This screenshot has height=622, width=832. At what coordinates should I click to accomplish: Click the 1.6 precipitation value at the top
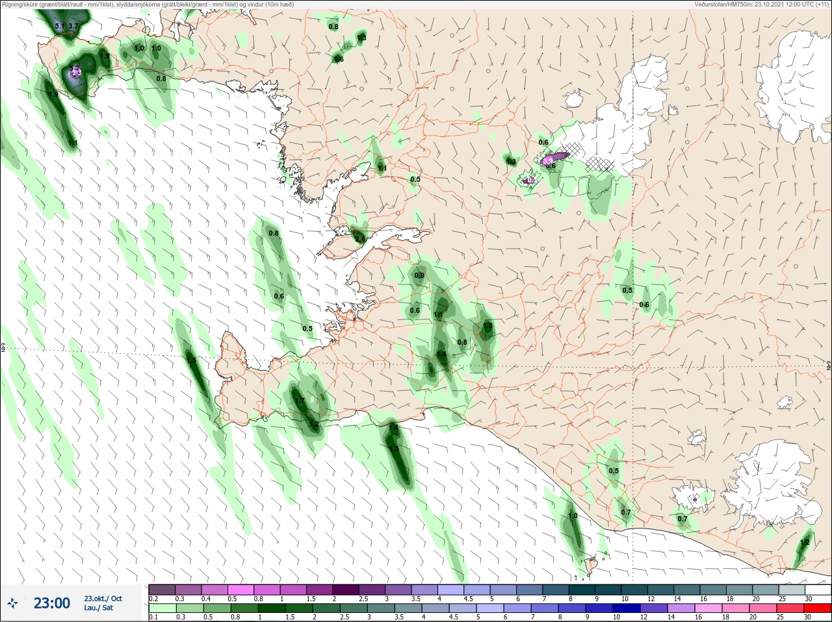[339, 59]
